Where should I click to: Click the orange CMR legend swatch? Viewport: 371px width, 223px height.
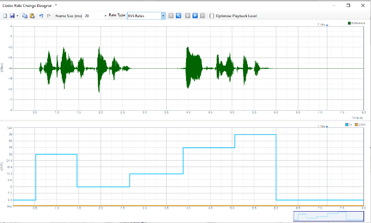click(x=356, y=125)
